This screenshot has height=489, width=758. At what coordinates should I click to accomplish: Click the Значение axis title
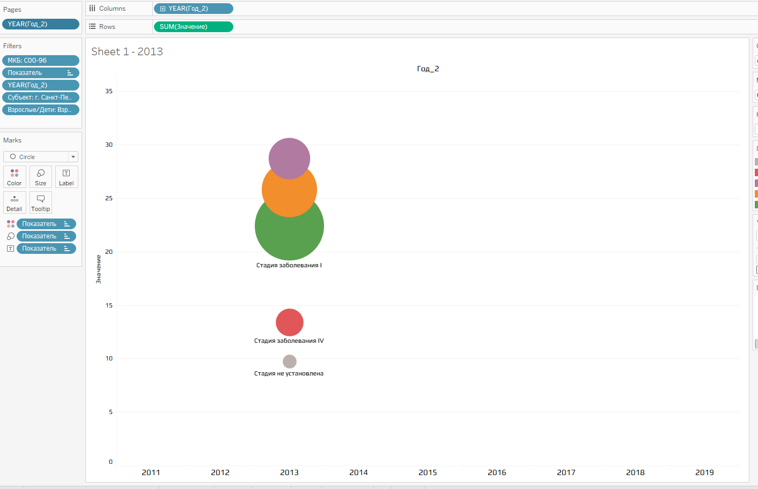(98, 269)
